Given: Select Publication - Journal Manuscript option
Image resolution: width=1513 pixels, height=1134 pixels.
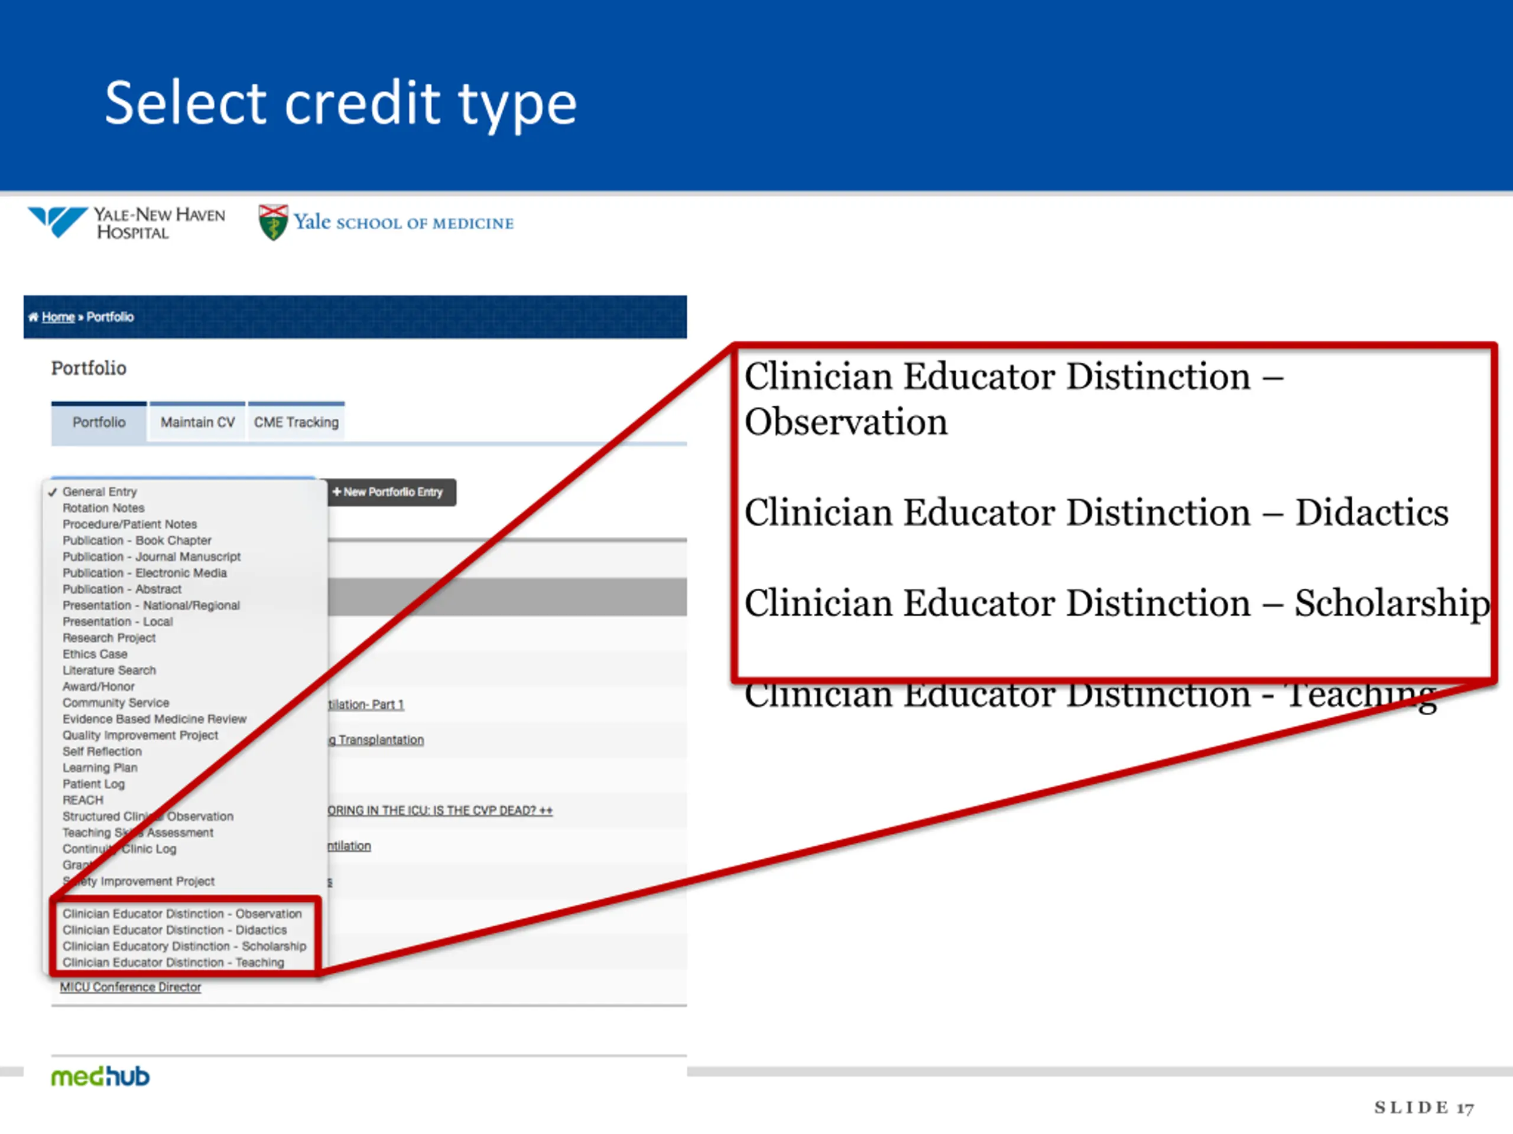Looking at the screenshot, I should coord(152,557).
